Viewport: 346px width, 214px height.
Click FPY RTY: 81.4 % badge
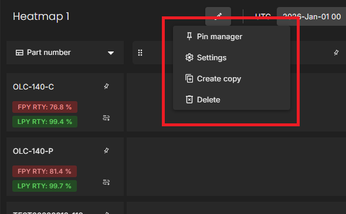click(45, 171)
